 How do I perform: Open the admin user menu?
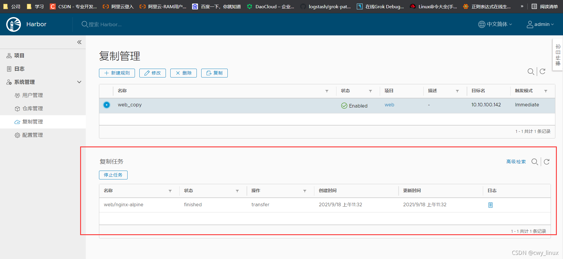pos(540,24)
